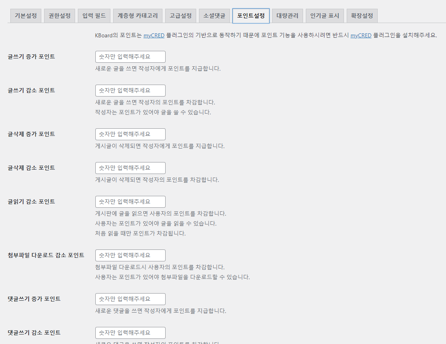Click text '새로운 글을 쓰면 작성자의 포인트를 차감합니다.'
This screenshot has width=446, height=344.
point(155,102)
